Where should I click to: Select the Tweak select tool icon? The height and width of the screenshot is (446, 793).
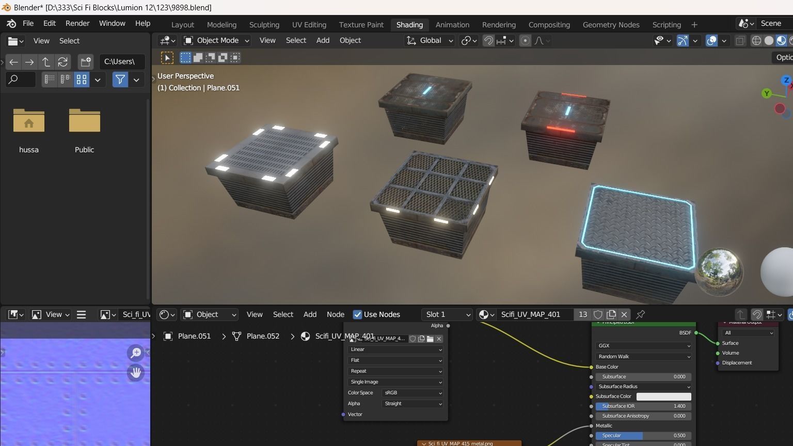[167, 58]
